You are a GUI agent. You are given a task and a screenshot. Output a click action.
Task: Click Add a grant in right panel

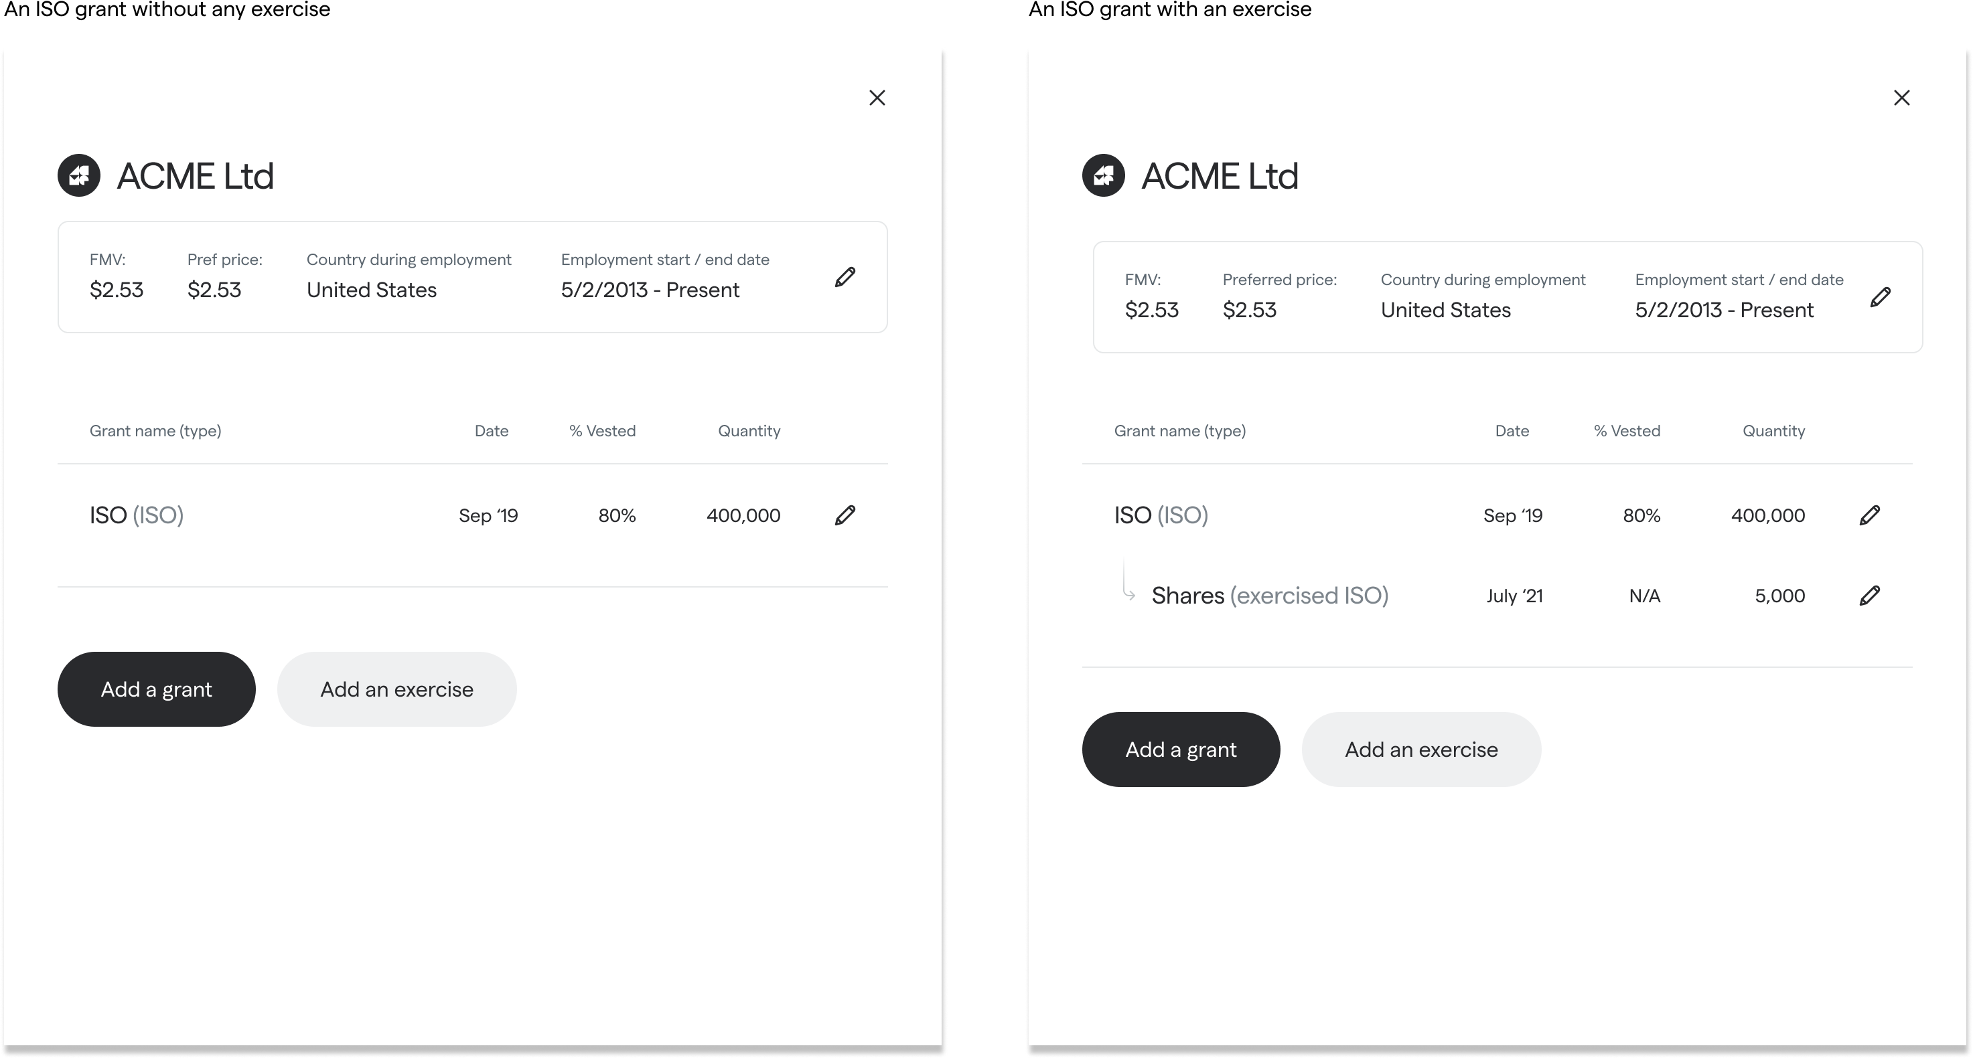(x=1180, y=750)
